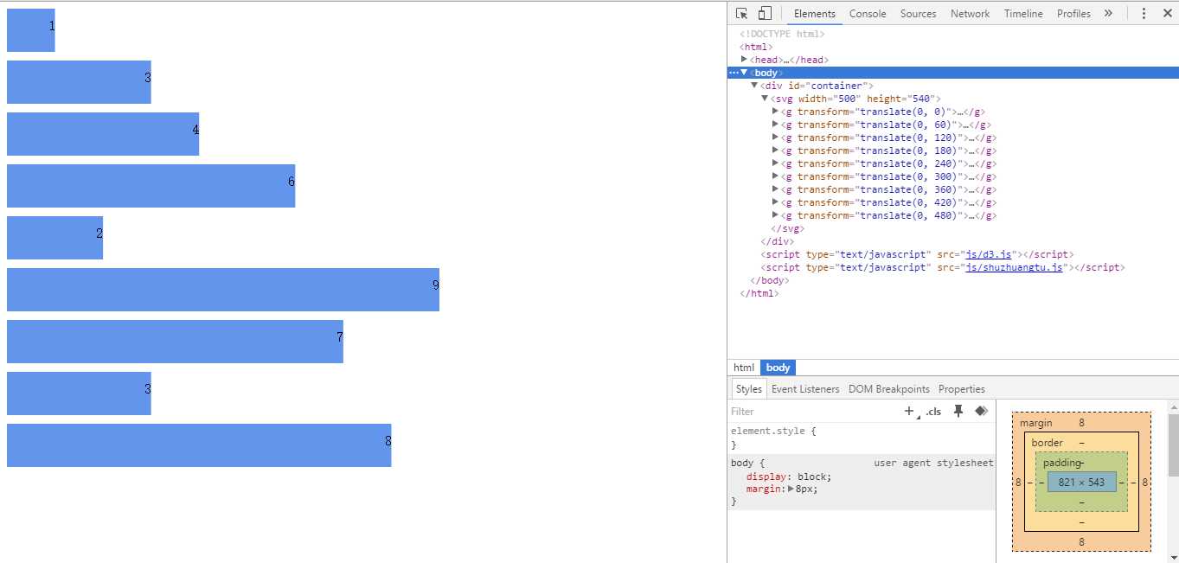
Task: Select the Styles sidebar tab
Action: [x=749, y=389]
